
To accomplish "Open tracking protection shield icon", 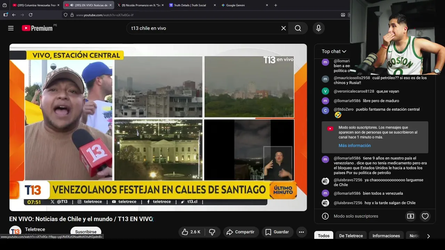I will pyautogui.click(x=66, y=15).
